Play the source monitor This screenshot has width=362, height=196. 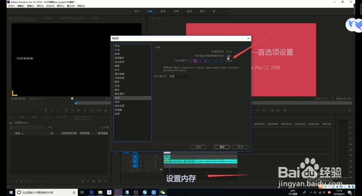tap(79, 110)
